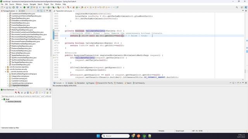Screen dimensions: 248x139
Task: Fold the validateEgreso method at line 470
Action: click(x=59, y=43)
